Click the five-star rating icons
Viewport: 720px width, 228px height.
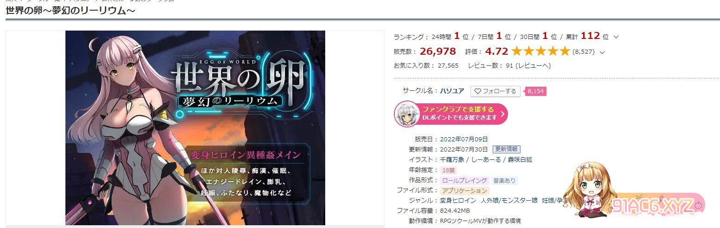(x=540, y=51)
